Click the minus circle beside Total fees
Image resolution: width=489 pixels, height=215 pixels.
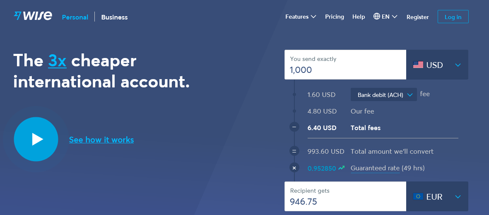point(294,128)
